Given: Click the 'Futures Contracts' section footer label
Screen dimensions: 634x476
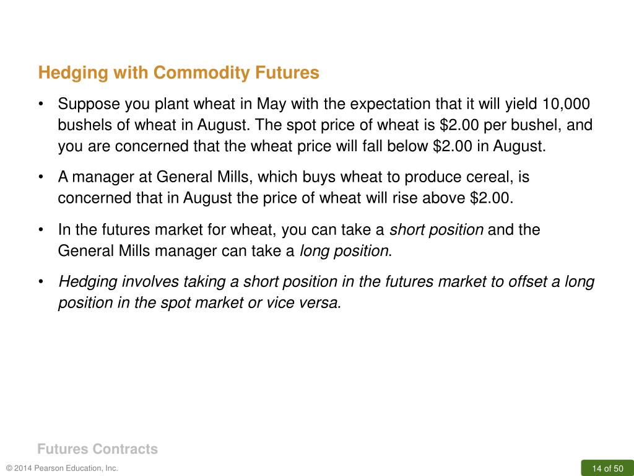Looking at the screenshot, I should click(97, 449).
